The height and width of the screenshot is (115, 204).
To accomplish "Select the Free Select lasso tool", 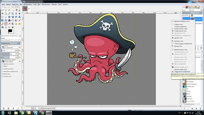I will (9, 10).
